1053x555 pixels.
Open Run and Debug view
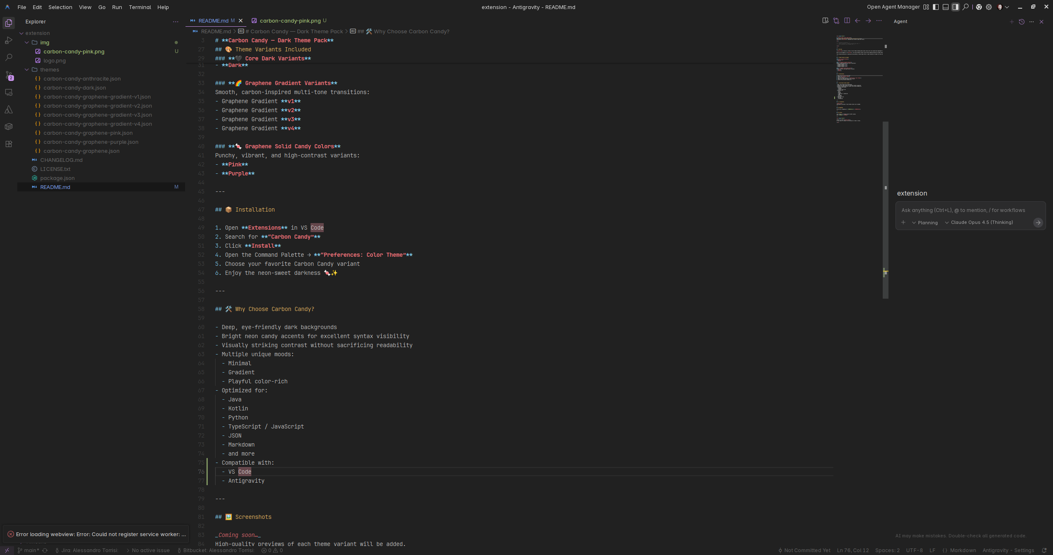9,40
